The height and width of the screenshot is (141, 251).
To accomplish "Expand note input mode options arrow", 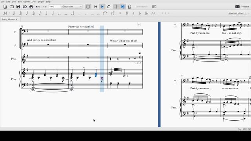I will click(9, 13).
